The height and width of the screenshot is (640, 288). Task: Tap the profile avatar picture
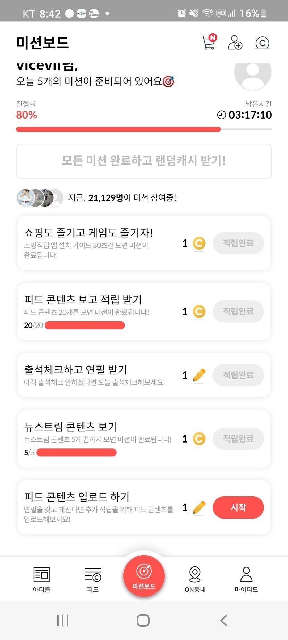point(253,74)
